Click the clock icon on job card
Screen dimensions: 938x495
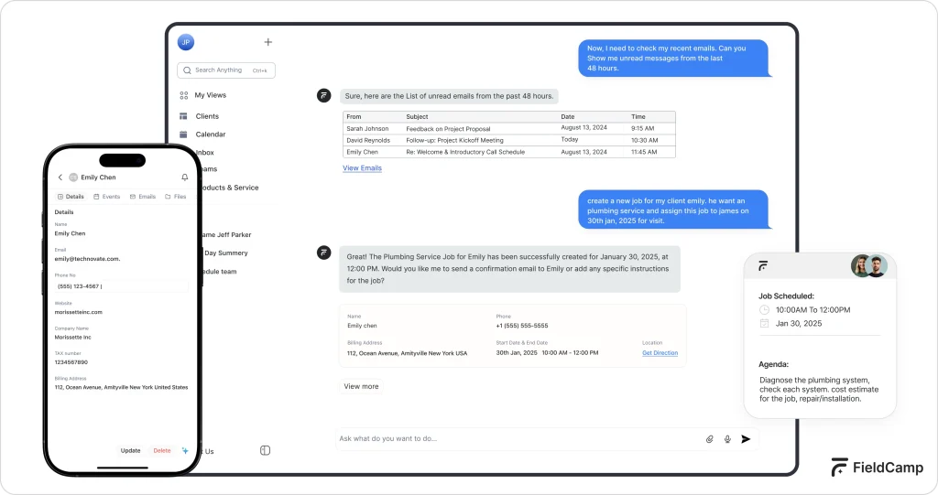pos(764,309)
